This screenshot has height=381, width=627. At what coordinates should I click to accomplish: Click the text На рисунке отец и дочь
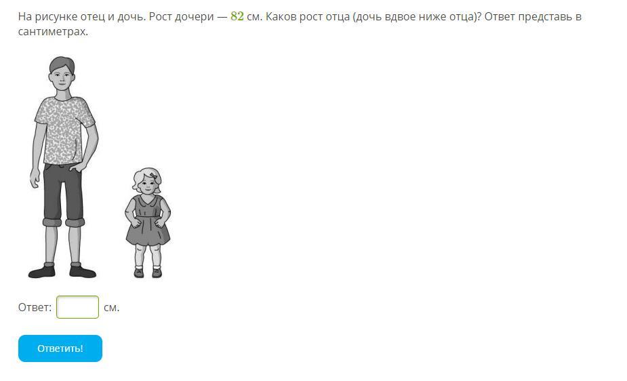pyautogui.click(x=82, y=17)
